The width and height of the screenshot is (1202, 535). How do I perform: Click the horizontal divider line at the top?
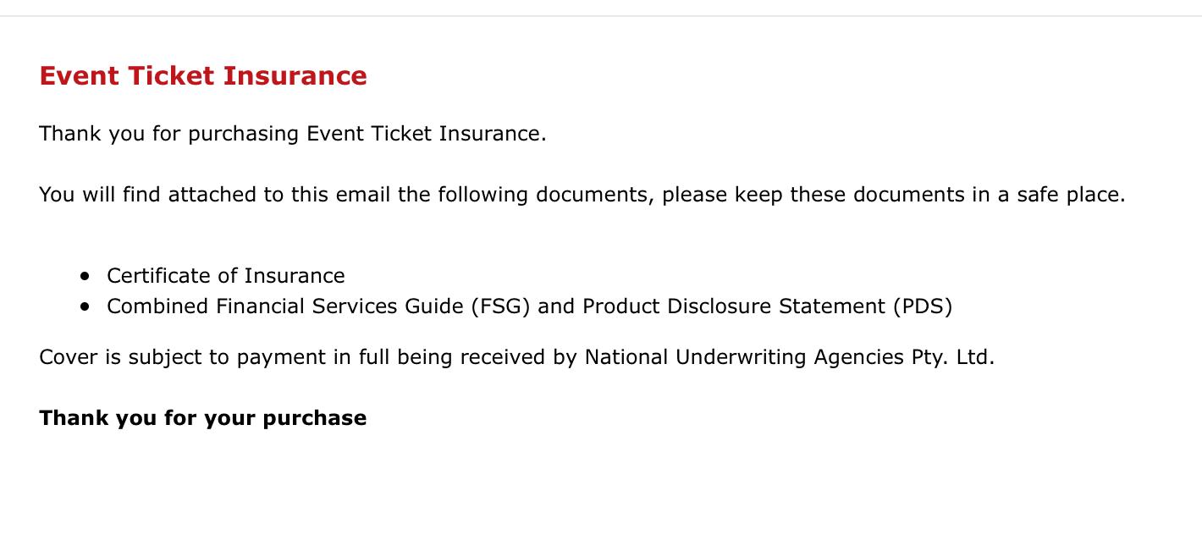point(601,16)
